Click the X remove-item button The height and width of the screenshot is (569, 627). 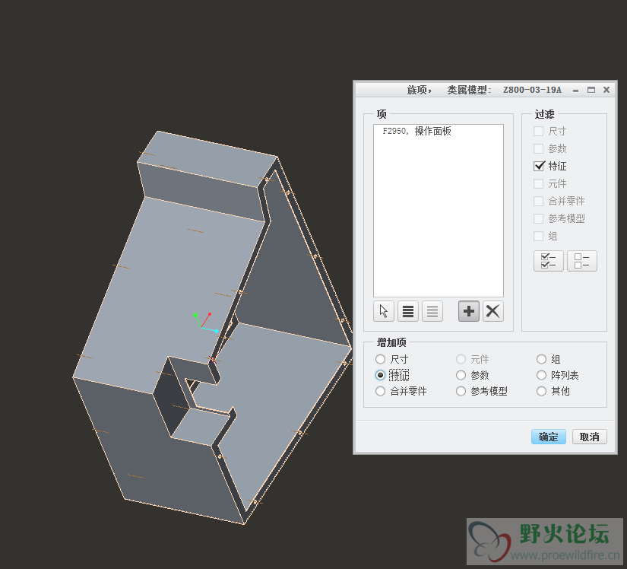[493, 311]
